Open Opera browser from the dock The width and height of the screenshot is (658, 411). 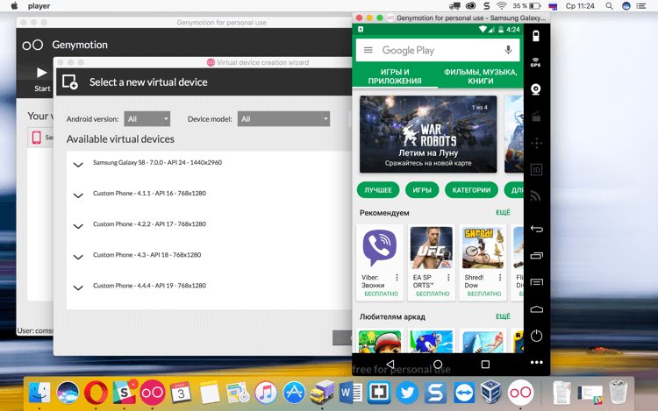[96, 393]
